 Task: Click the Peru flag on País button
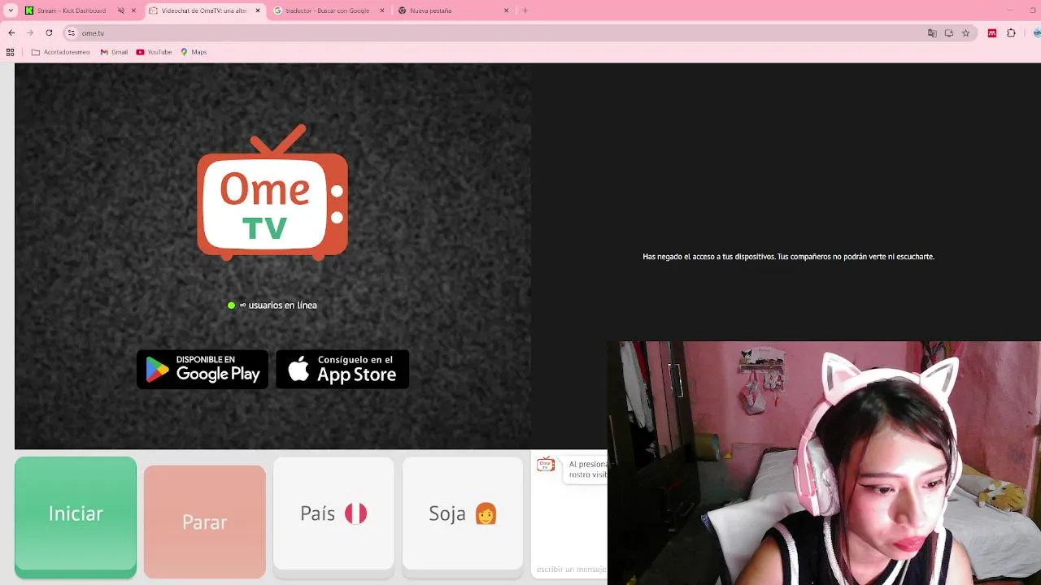356,513
